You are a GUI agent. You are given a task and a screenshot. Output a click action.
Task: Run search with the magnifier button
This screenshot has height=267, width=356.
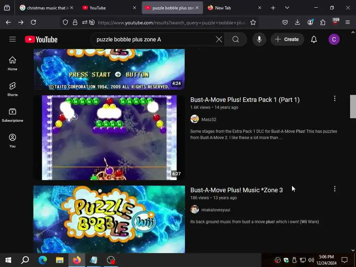pos(236,39)
